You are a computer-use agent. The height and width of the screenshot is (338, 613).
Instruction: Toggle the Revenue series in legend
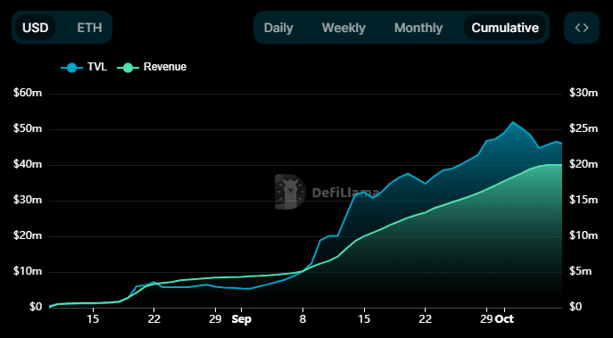click(x=152, y=67)
